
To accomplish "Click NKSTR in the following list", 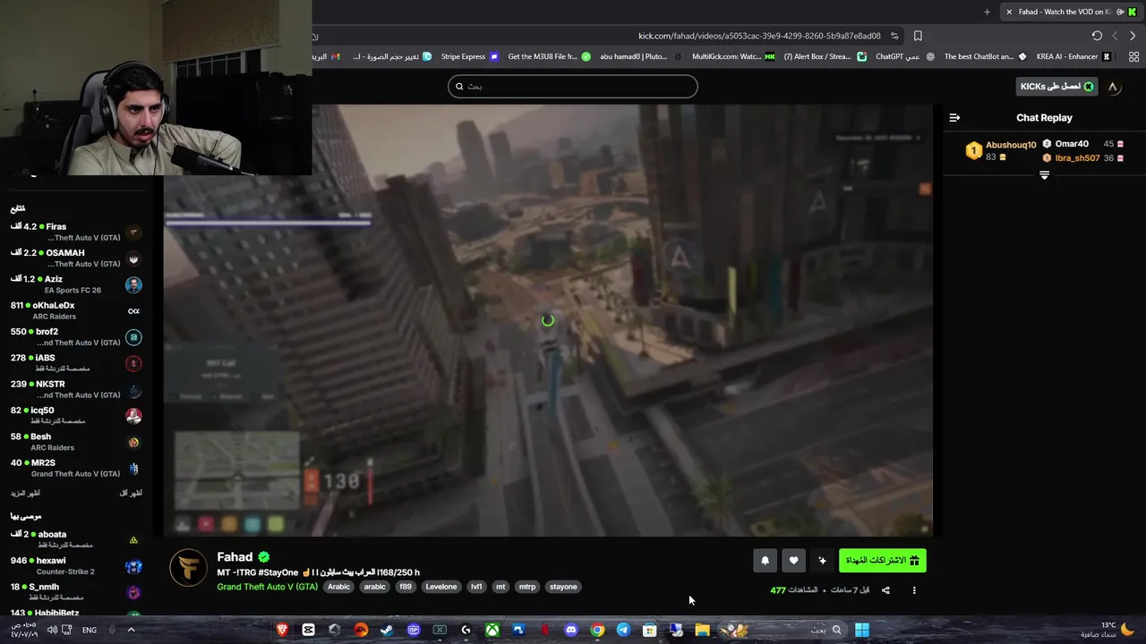I will click(76, 389).
